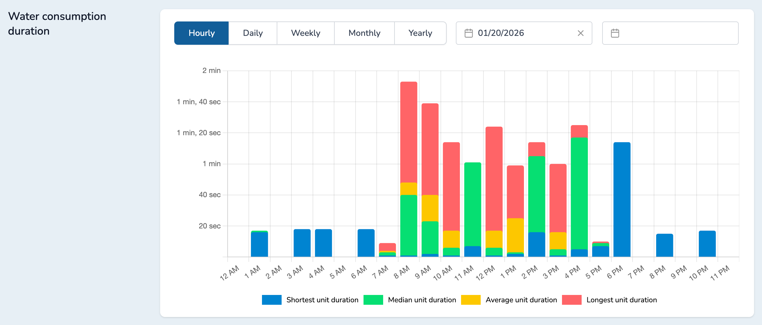Toggle the yellow Average unit duration swatch
This screenshot has width=762, height=325.
click(x=471, y=300)
